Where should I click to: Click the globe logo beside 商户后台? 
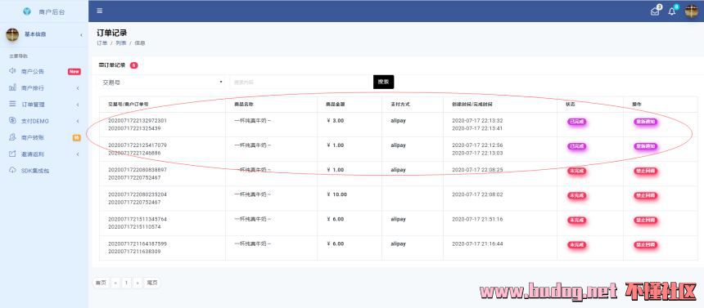pyautogui.click(x=27, y=11)
